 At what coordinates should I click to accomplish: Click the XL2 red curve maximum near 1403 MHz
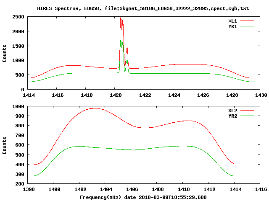(94, 108)
